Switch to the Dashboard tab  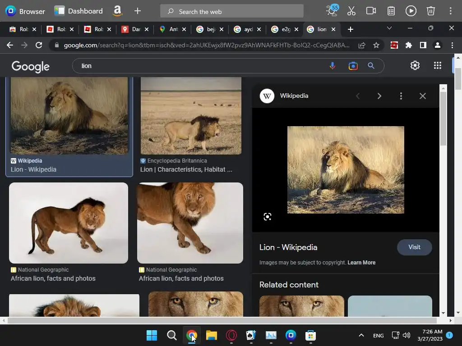[x=79, y=11]
